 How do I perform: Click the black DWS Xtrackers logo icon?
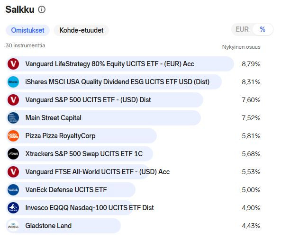[13, 154]
